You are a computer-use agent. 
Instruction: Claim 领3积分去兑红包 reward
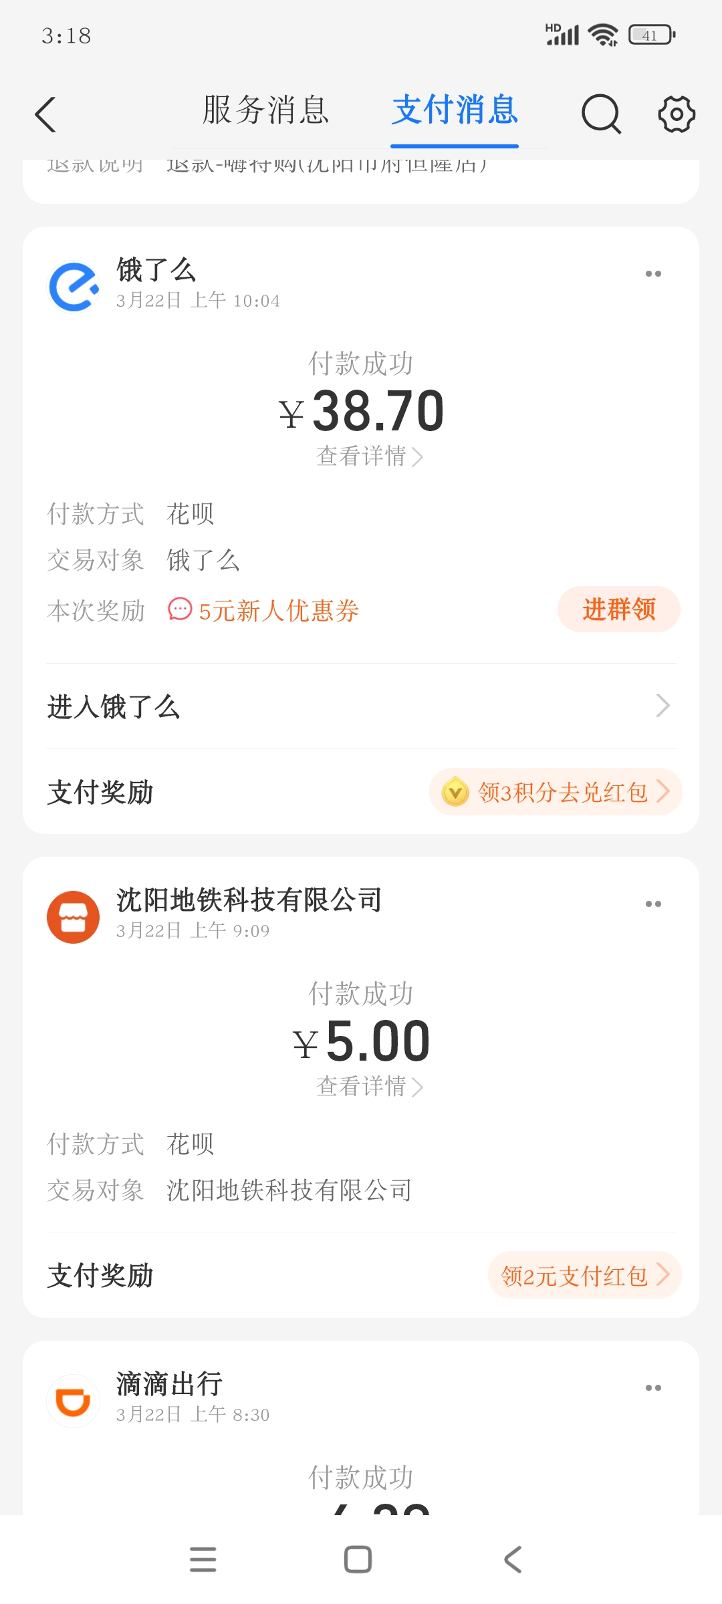556,792
